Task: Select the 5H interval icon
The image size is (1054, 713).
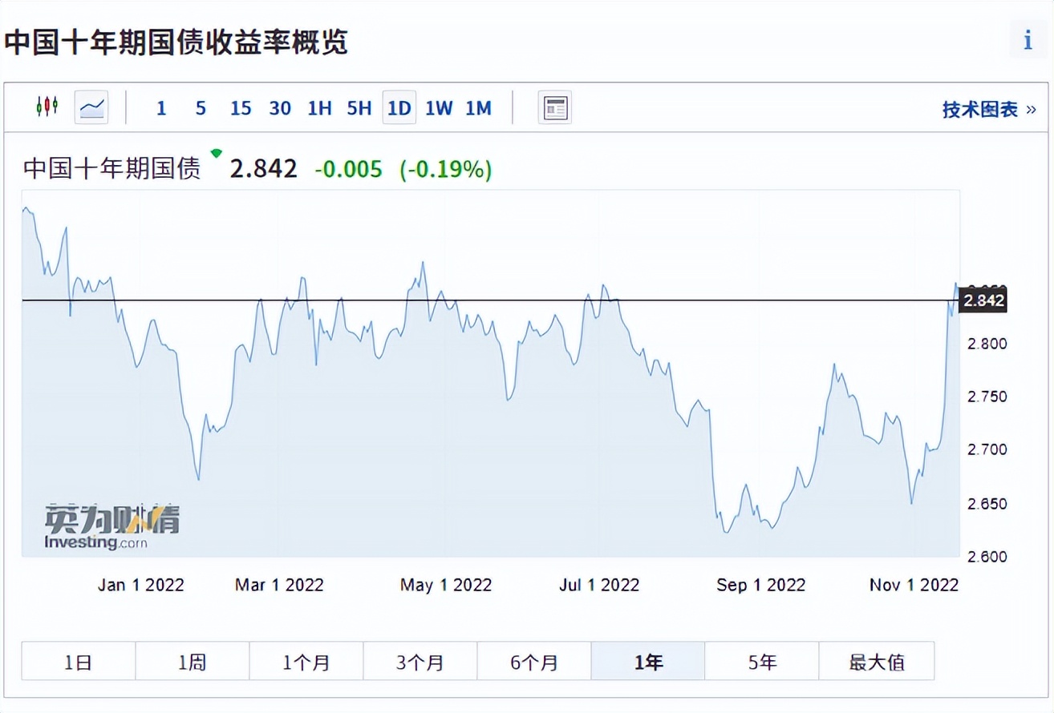Action: click(x=359, y=107)
